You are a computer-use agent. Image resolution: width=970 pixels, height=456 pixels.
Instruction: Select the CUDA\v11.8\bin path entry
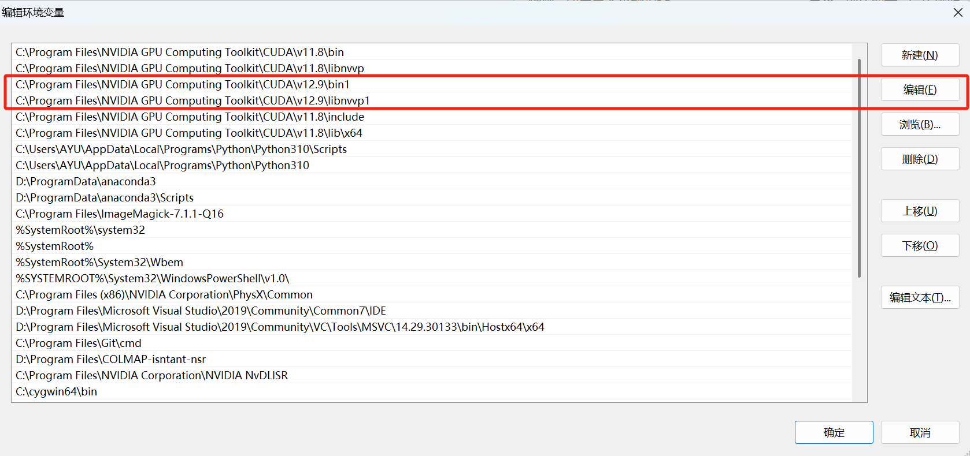(x=432, y=52)
